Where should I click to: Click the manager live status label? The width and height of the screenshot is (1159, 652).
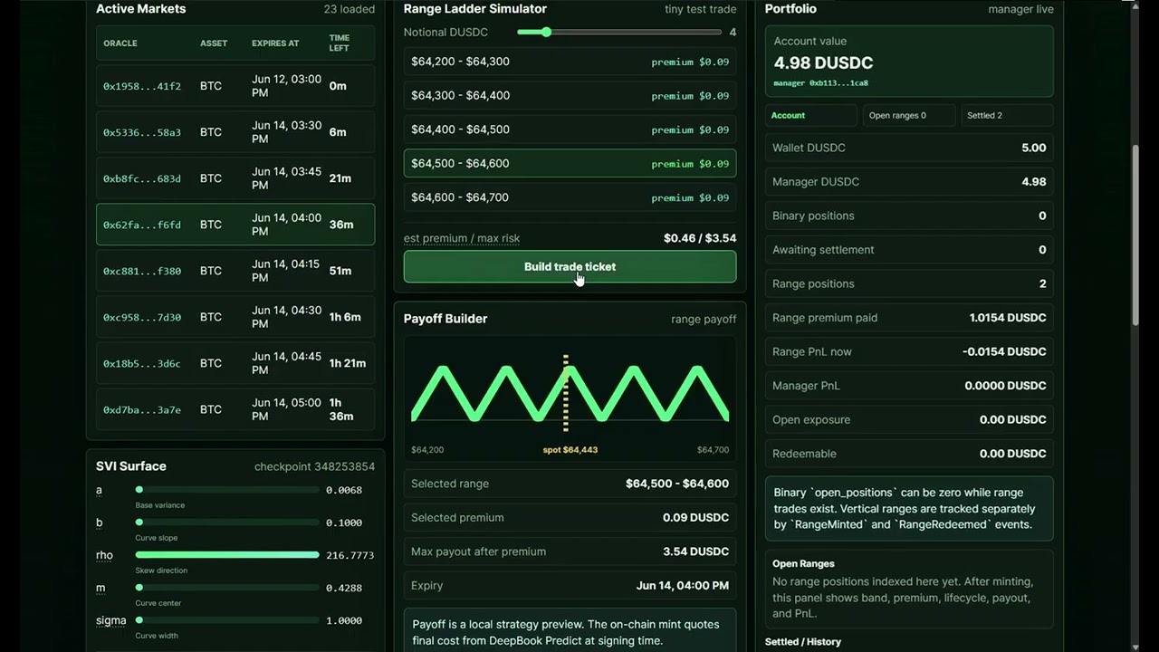[x=1020, y=9]
